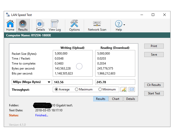Maximize the LAN Speed Test window

pos(153,15)
